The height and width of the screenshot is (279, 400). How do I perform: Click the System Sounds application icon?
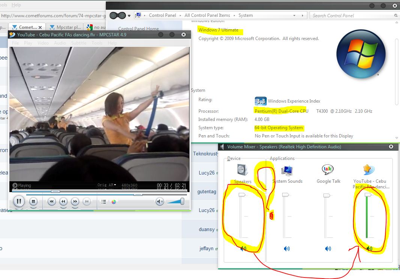[287, 170]
